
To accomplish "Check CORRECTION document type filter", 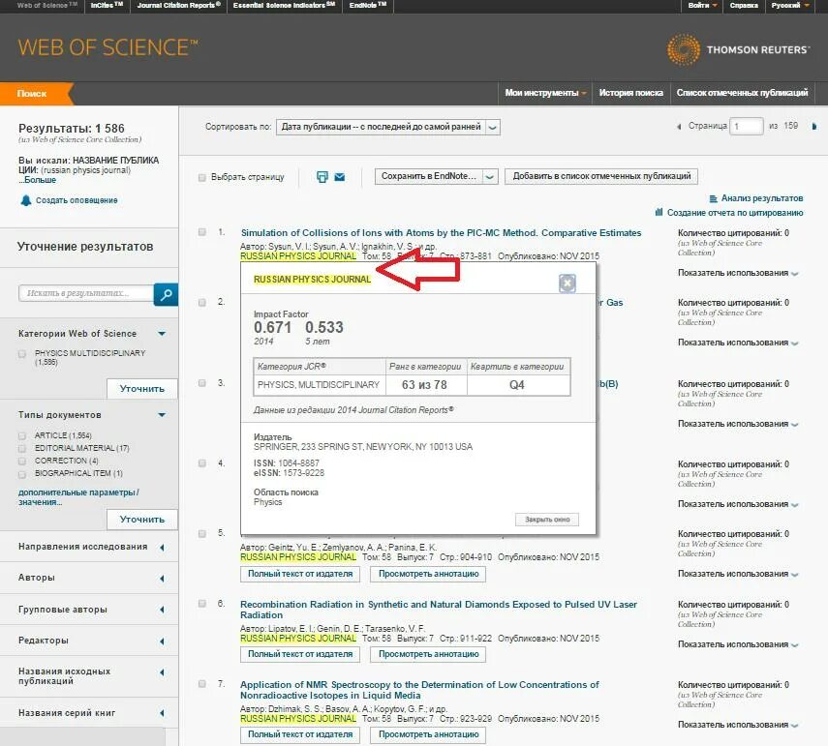I will pyautogui.click(x=22, y=462).
